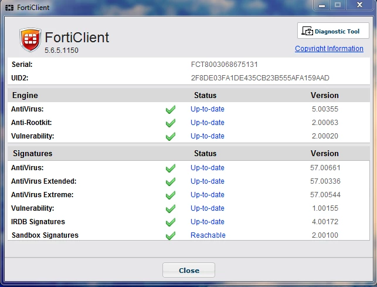Click the AntiVirus Extended: label

tap(43, 181)
